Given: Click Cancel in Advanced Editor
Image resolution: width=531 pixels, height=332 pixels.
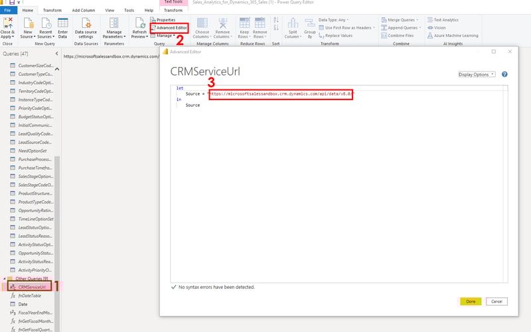Looking at the screenshot, I should pyautogui.click(x=496, y=302).
